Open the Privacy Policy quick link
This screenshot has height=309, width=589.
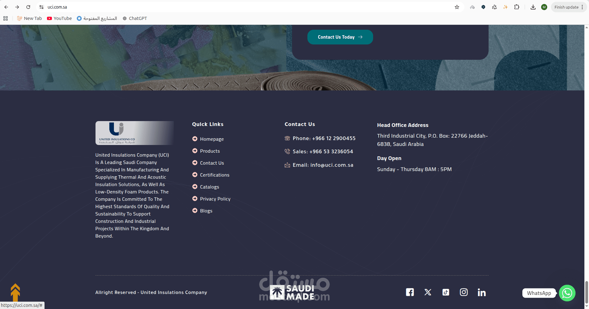tap(215, 199)
